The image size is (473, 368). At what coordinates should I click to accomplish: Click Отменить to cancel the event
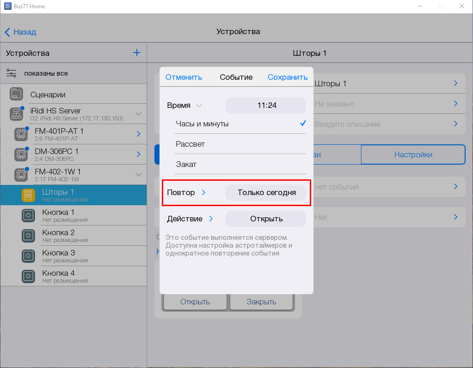tap(183, 77)
